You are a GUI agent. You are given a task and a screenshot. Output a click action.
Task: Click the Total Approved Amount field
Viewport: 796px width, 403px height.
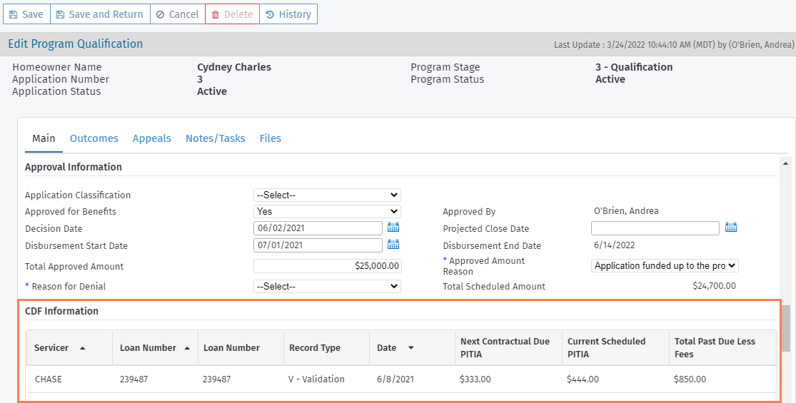[x=327, y=266]
